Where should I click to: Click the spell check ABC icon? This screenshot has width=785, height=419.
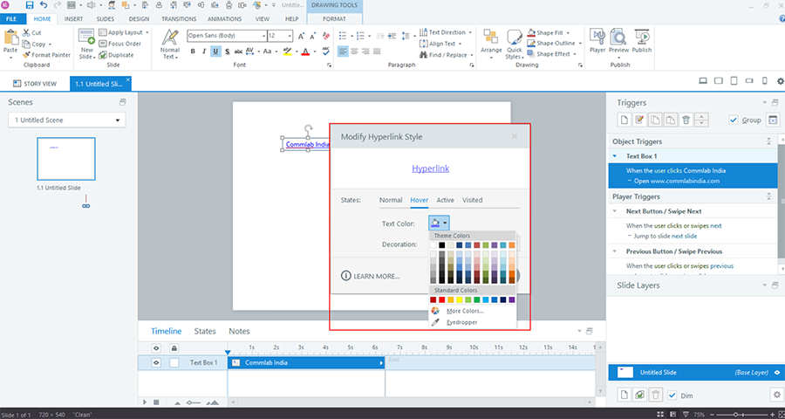pyautogui.click(x=326, y=52)
